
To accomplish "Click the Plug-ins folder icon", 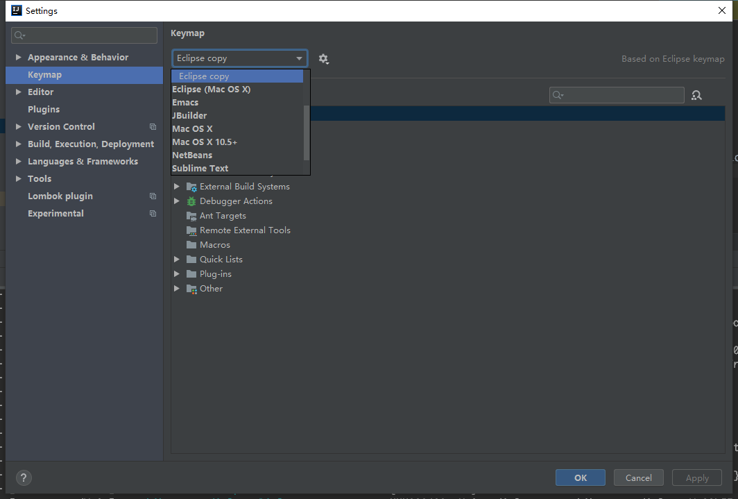I will [x=191, y=274].
